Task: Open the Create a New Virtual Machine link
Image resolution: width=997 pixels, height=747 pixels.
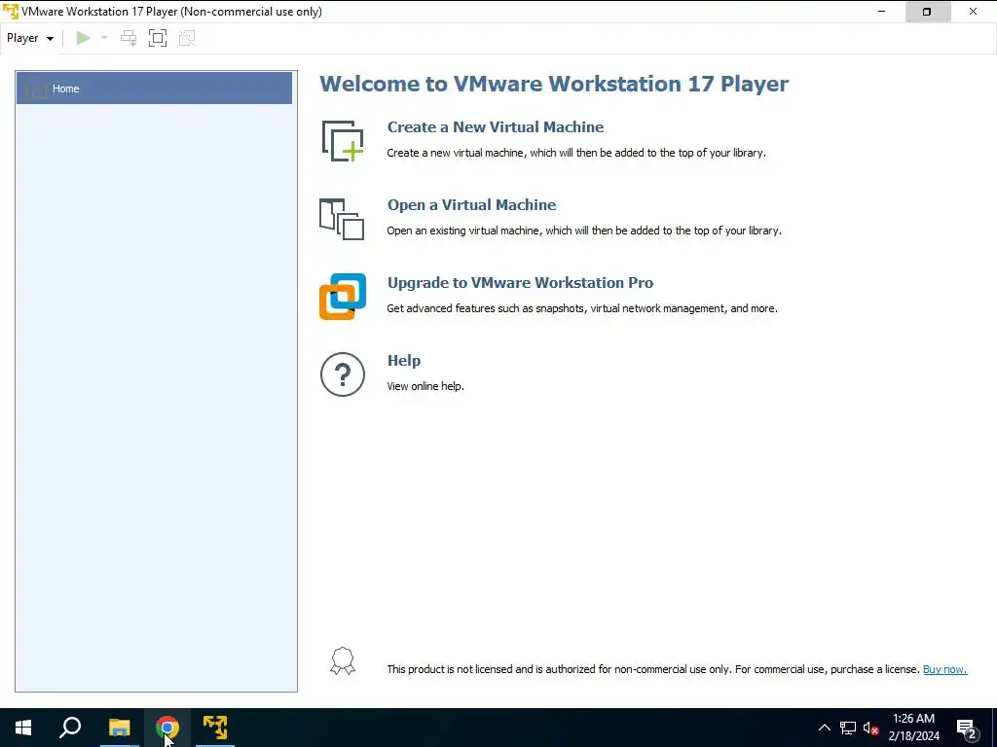Action: coord(496,127)
